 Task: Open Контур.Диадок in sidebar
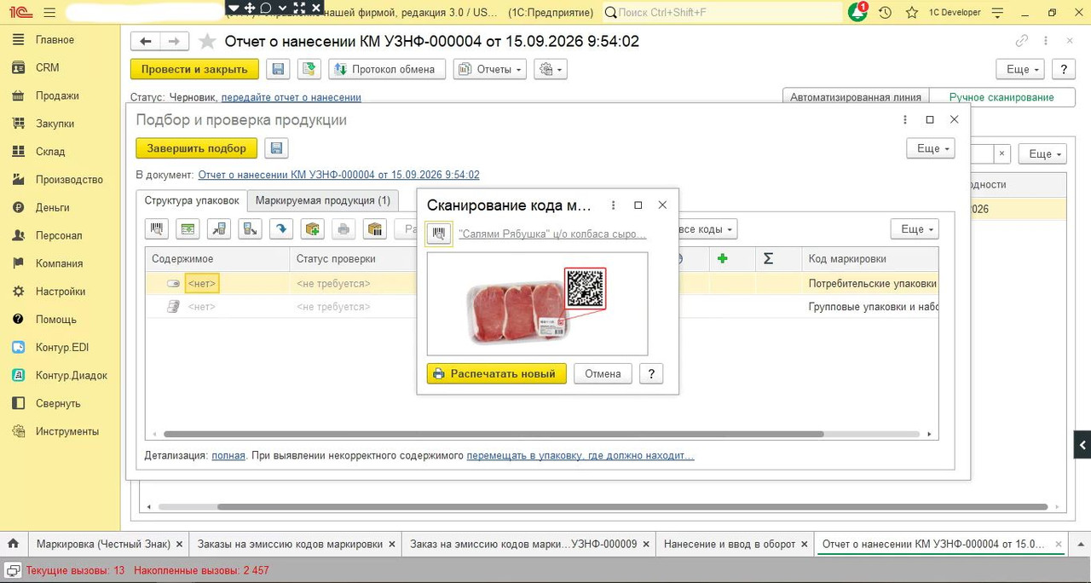pos(72,375)
